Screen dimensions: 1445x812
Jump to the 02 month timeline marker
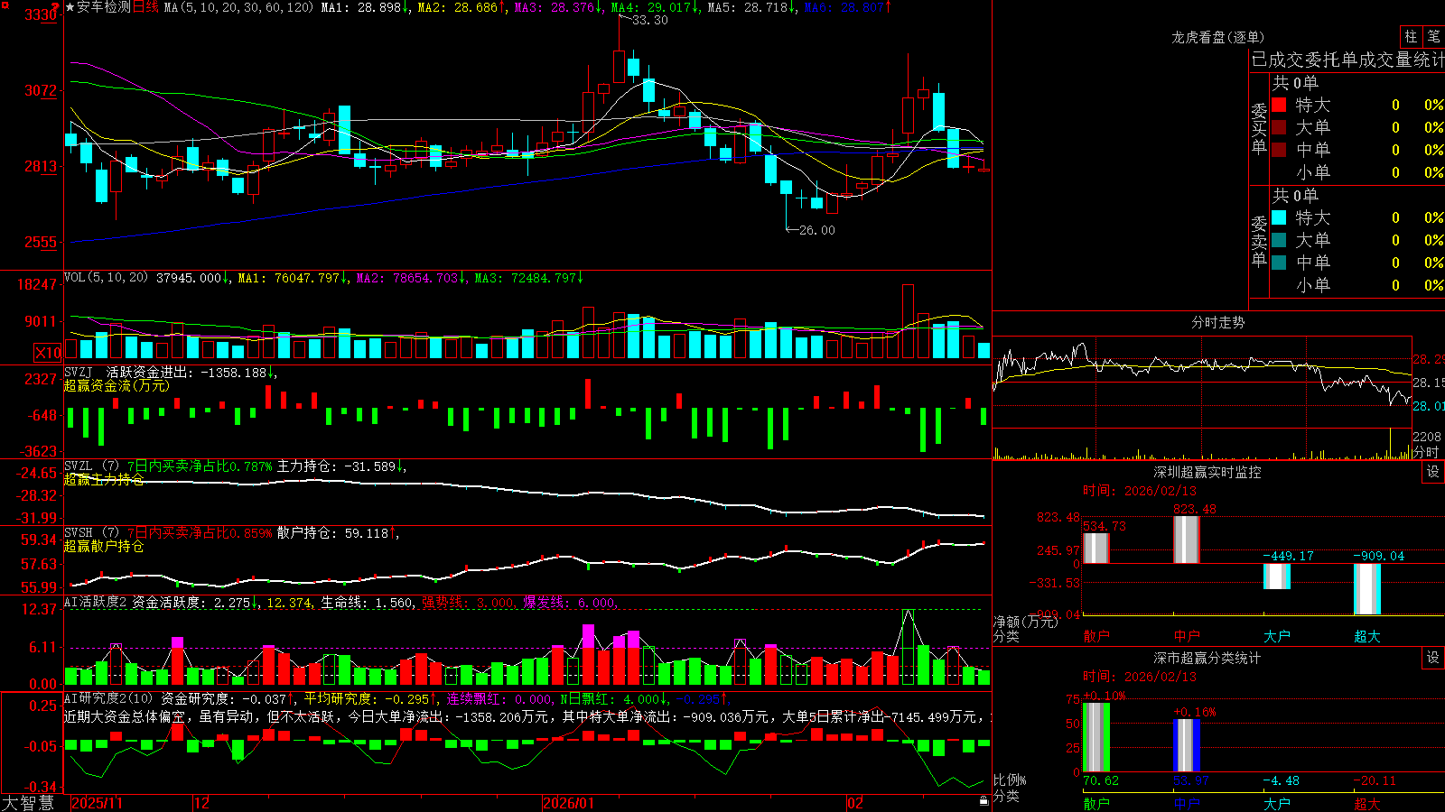pyautogui.click(x=855, y=803)
